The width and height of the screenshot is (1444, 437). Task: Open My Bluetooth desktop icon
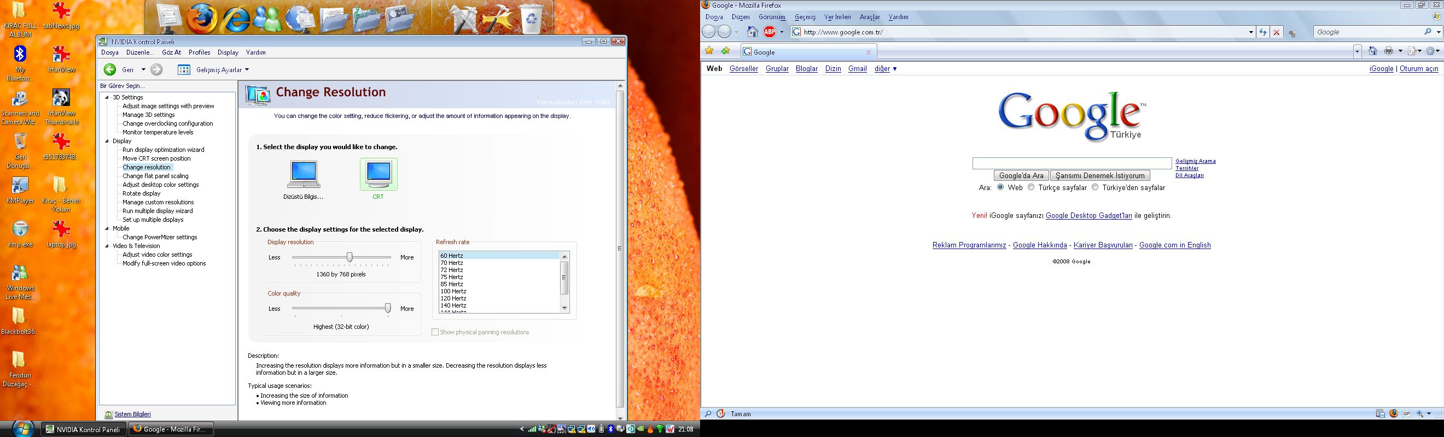pyautogui.click(x=20, y=64)
